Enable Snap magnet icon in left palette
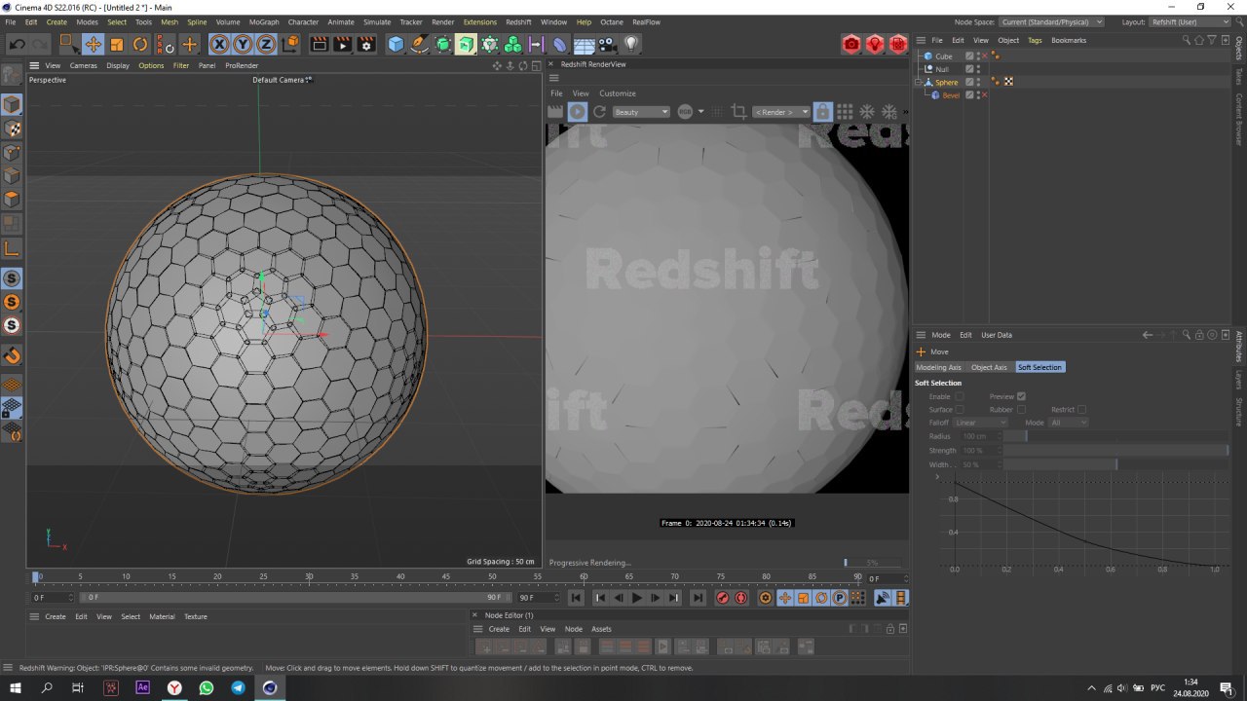The height and width of the screenshot is (701, 1247). pos(12,356)
